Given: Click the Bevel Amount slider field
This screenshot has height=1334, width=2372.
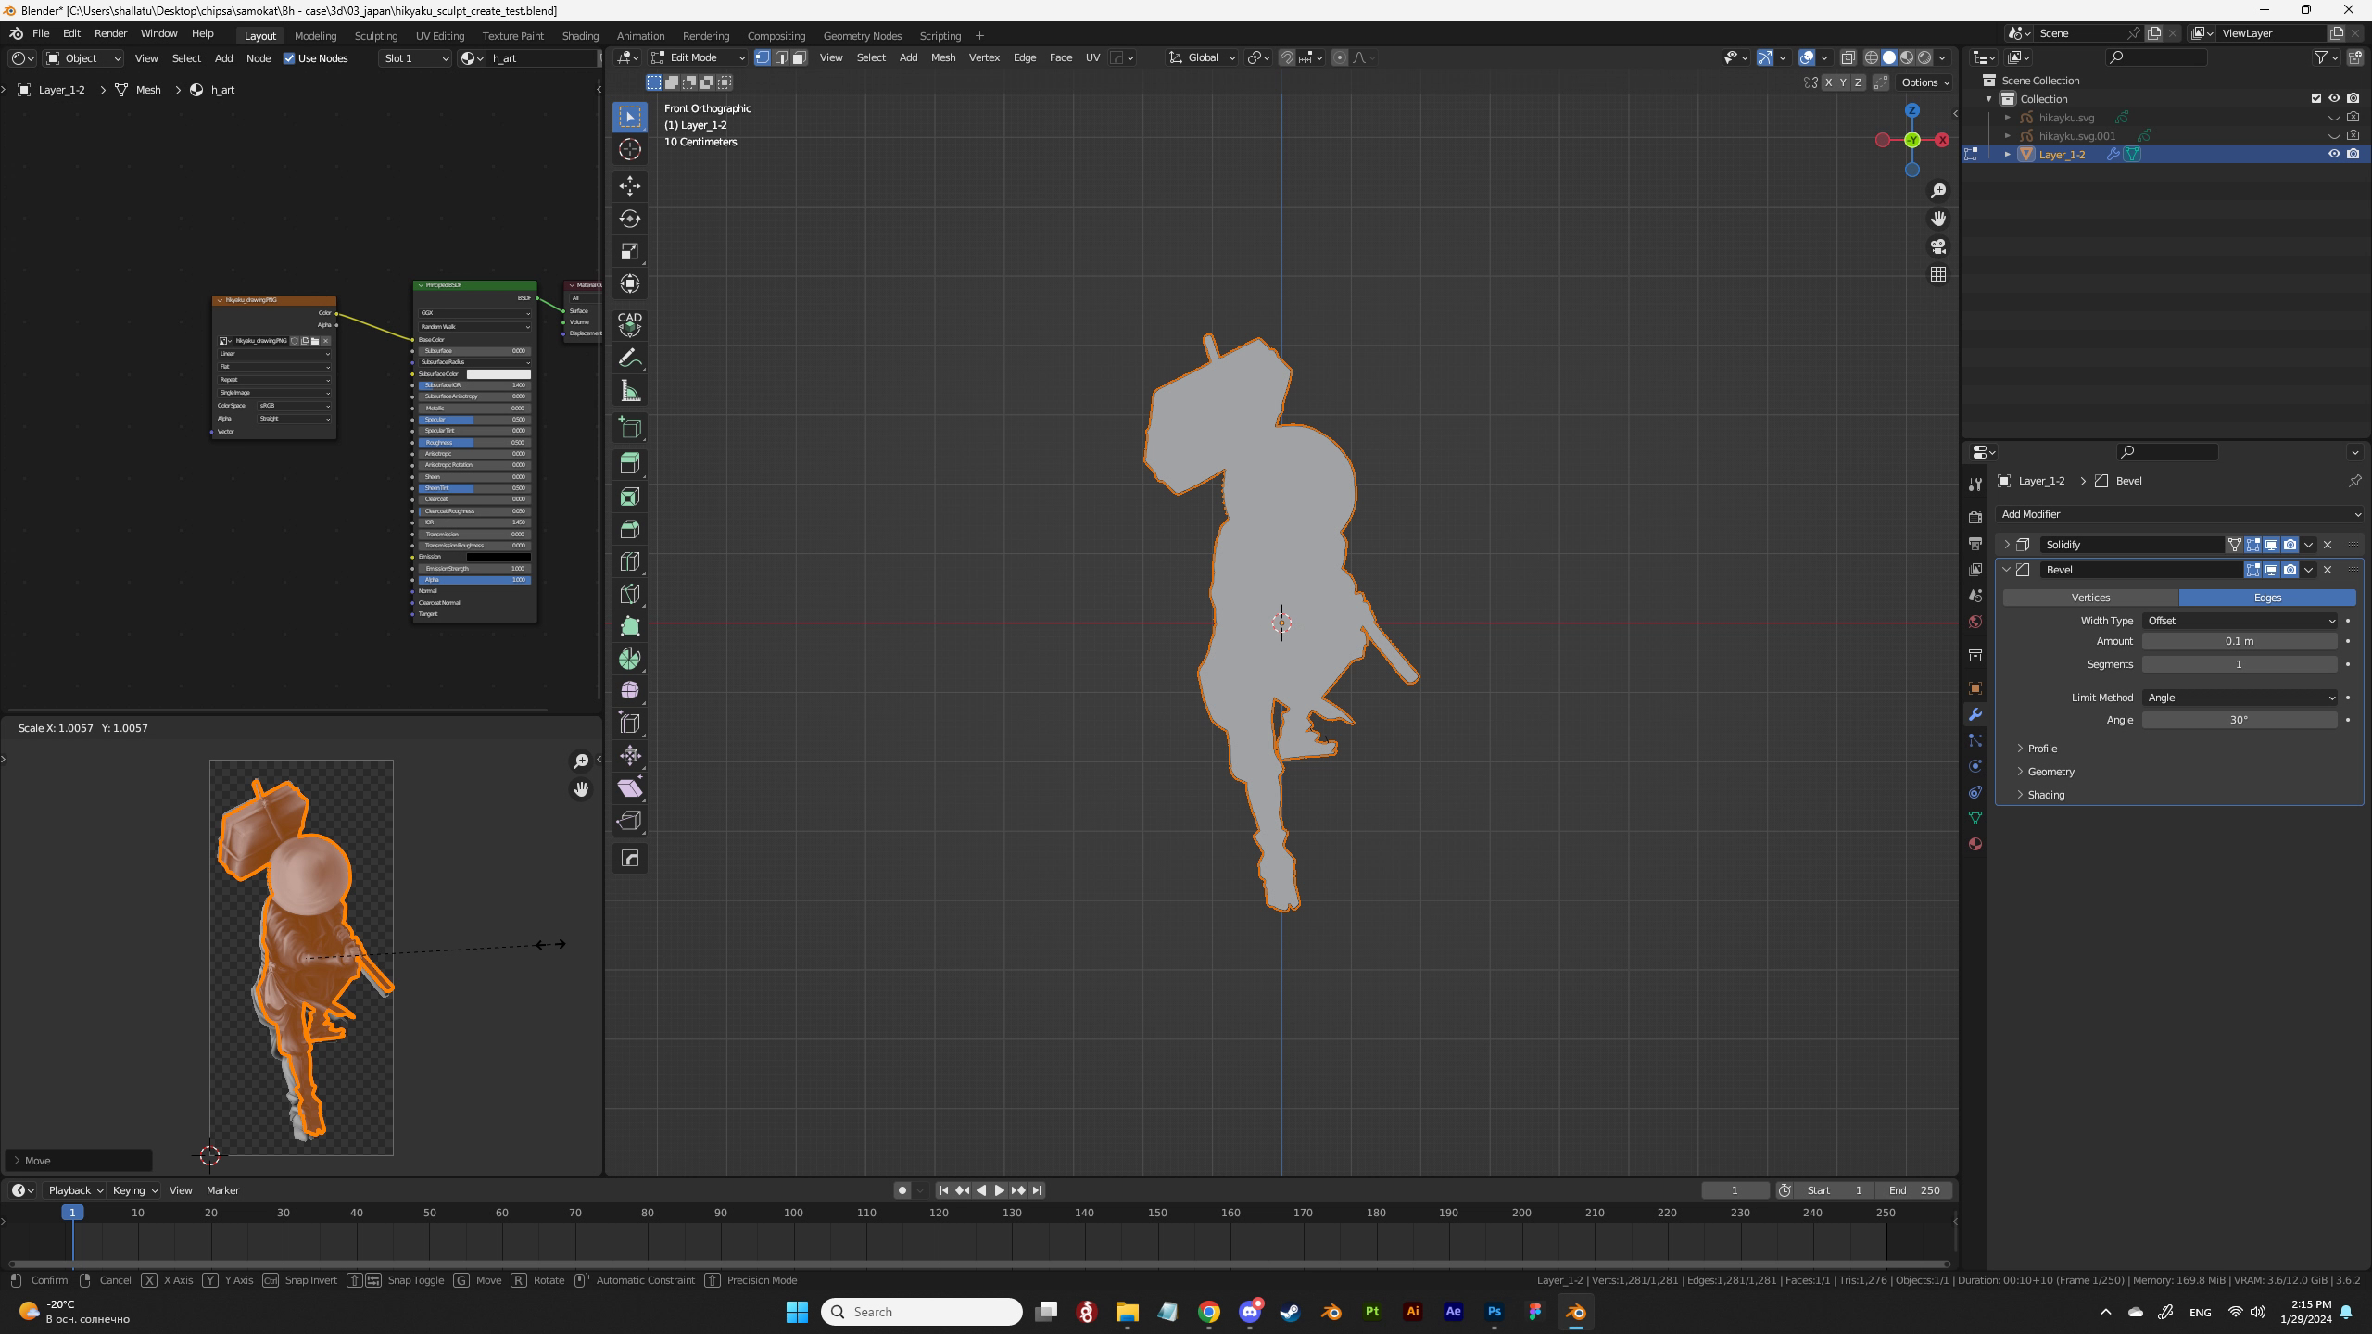Looking at the screenshot, I should (2239, 641).
